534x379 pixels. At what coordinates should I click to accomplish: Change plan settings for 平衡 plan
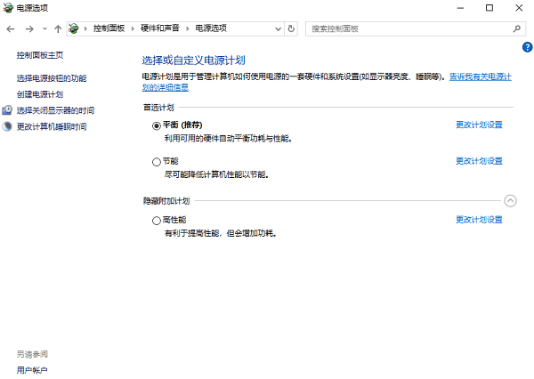pos(479,125)
